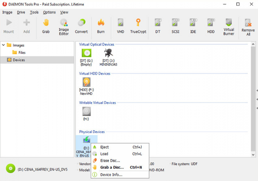Add a Virtual Burner device
The height and width of the screenshot is (181, 258).
229,27
